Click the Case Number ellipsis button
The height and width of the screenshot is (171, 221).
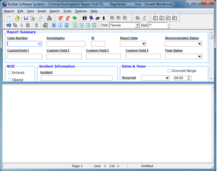pos(39,44)
